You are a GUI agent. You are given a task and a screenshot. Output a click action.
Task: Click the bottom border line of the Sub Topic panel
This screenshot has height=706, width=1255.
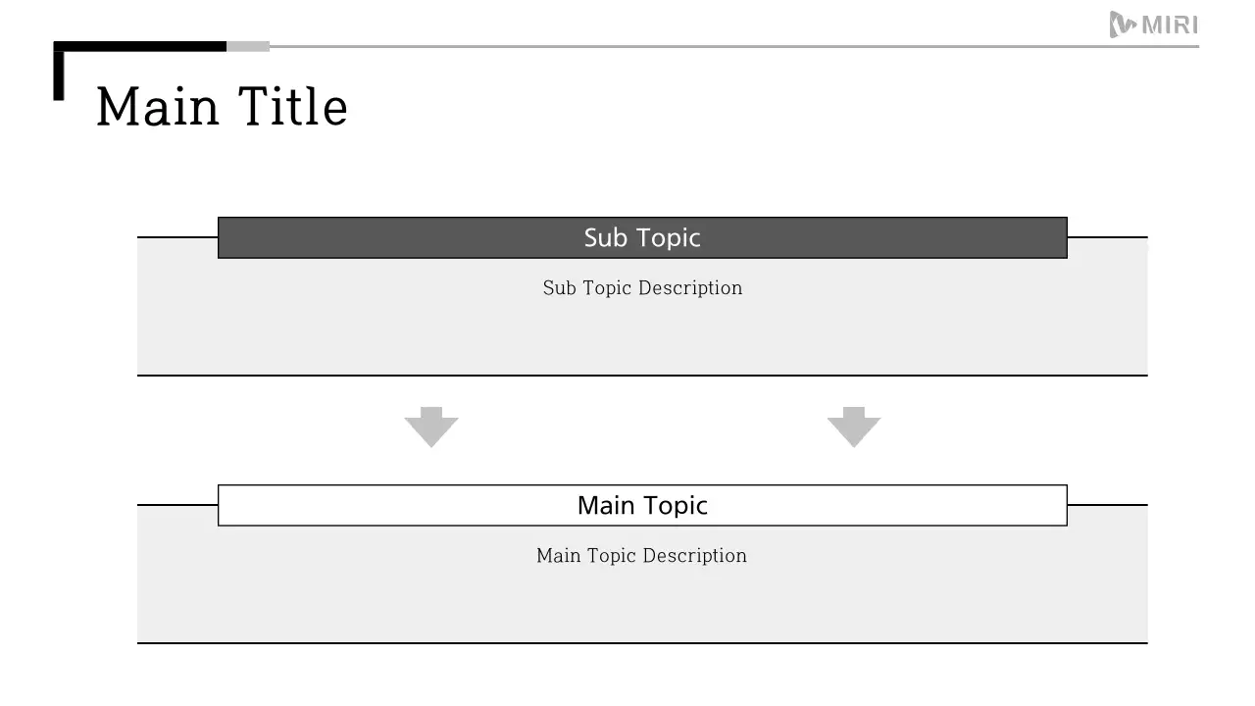pos(642,376)
